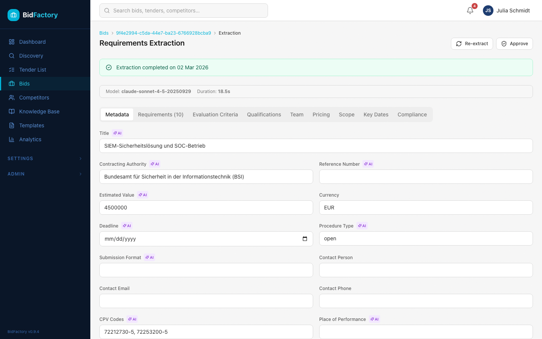The width and height of the screenshot is (542, 339).
Task: Expand the ADMIN section
Action: [x=45, y=174]
